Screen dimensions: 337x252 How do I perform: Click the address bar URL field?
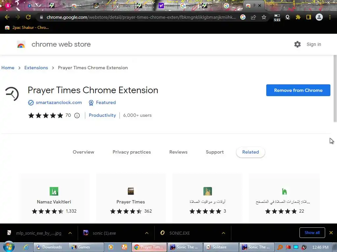coord(141,17)
